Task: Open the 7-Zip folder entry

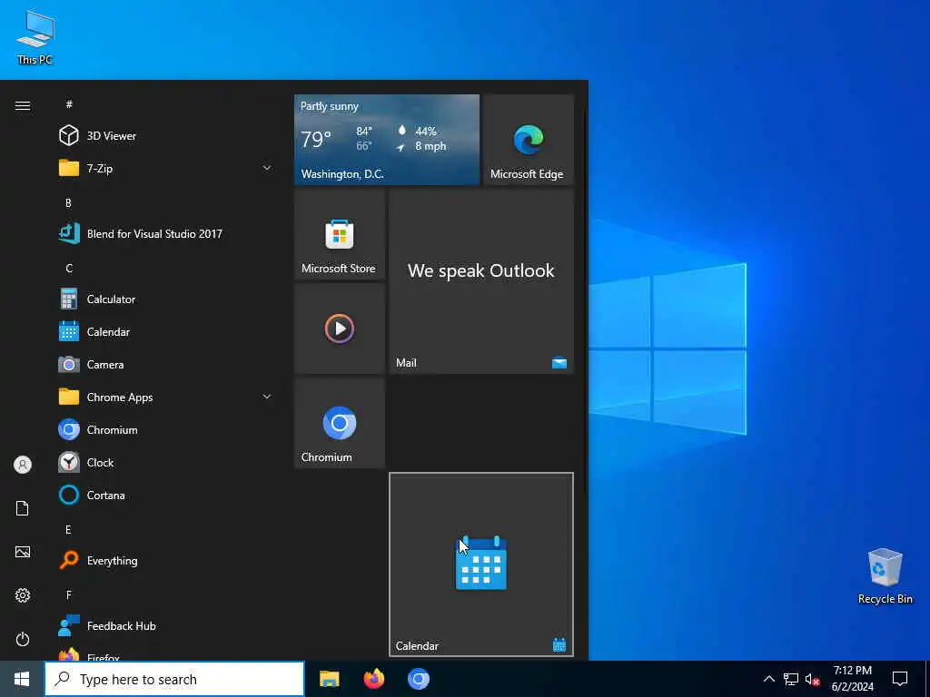Action: pos(166,168)
